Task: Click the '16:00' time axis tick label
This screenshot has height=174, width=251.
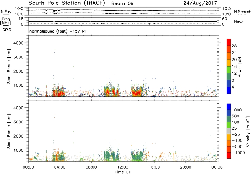Action: tap(154, 167)
